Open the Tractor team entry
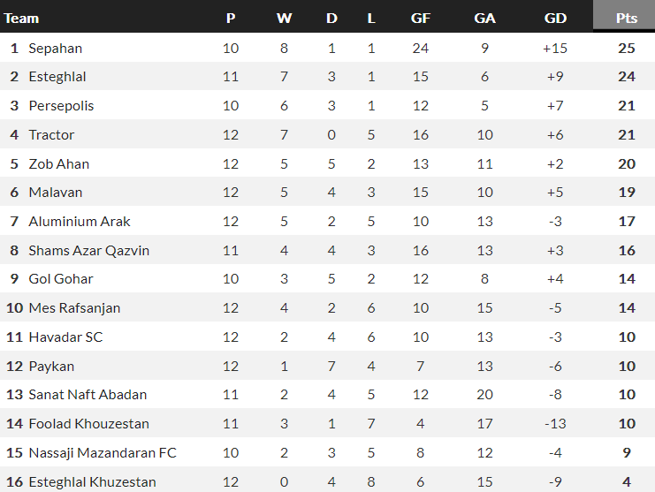 tap(51, 135)
